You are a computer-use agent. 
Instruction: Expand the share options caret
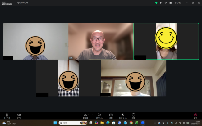(x=116, y=115)
